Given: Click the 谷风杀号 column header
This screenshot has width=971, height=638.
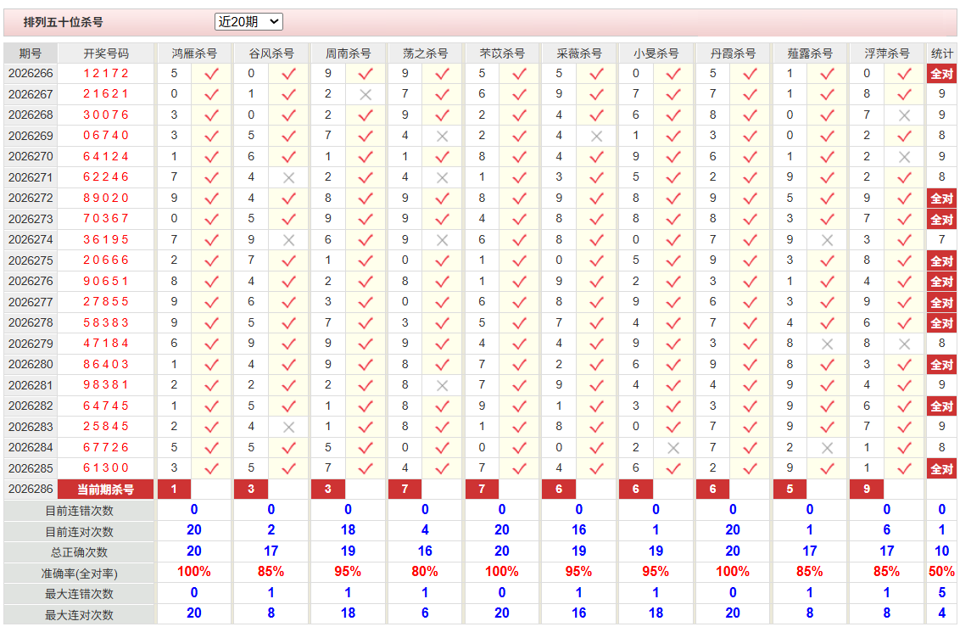Looking at the screenshot, I should [271, 54].
